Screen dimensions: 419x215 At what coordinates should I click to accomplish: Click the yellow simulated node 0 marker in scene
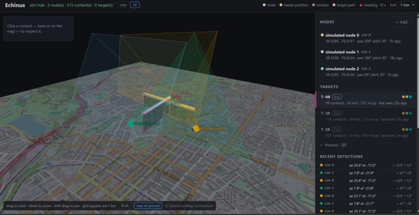click(x=196, y=129)
